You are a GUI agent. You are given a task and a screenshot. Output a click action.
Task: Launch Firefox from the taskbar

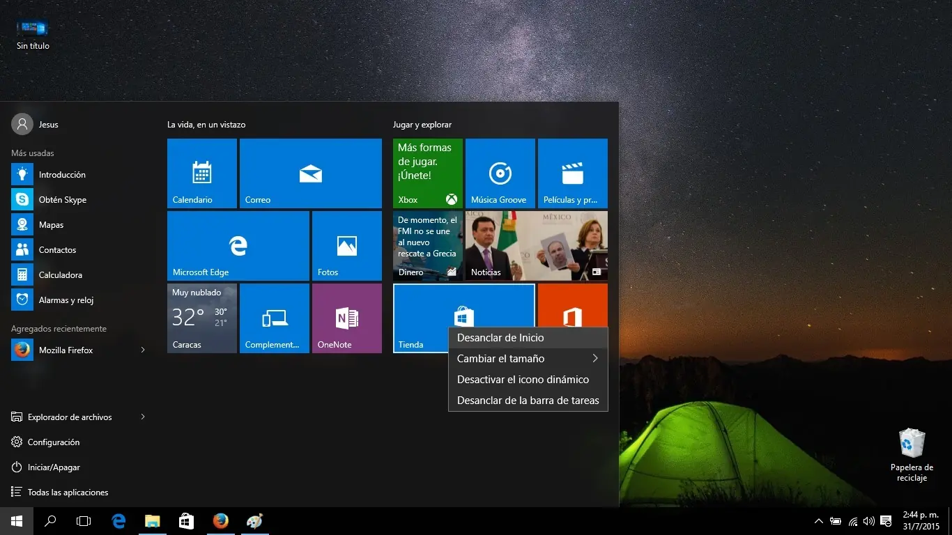point(220,520)
